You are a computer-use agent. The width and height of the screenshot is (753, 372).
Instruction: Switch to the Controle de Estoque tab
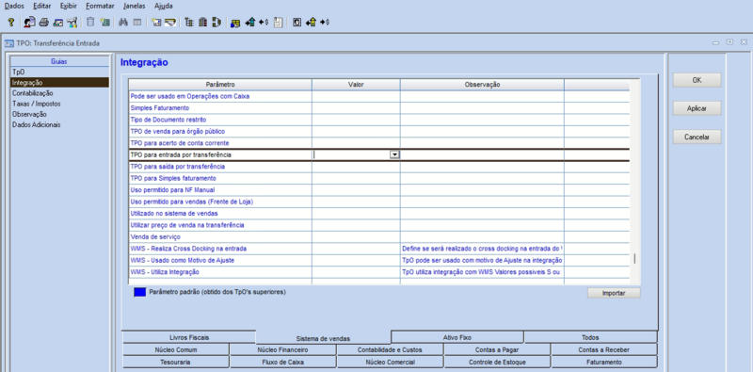coord(497,362)
